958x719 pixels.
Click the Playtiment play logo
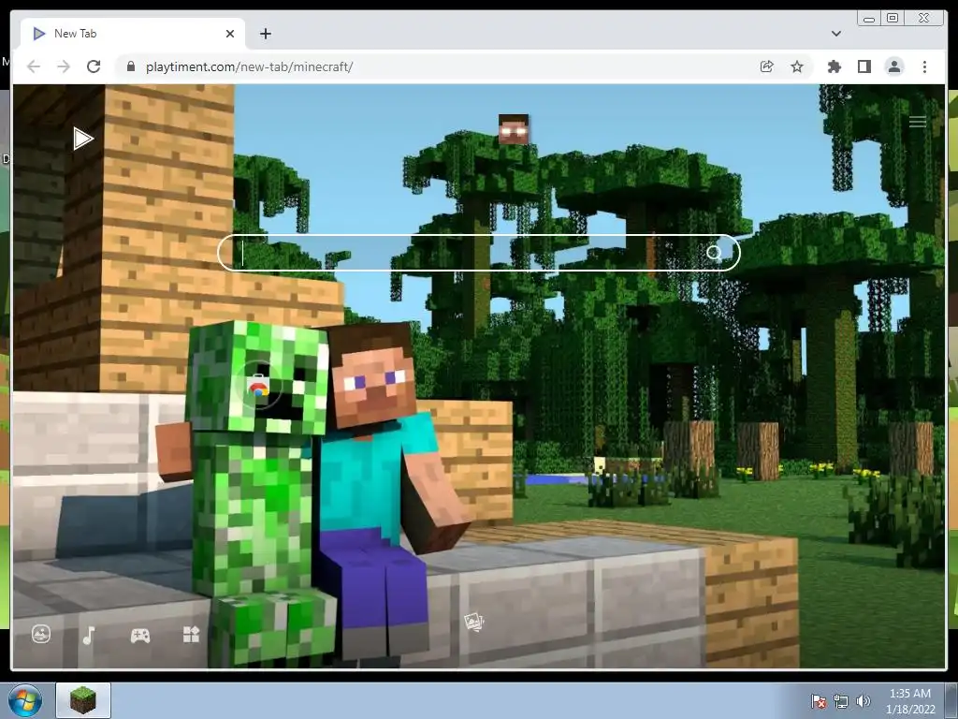(x=83, y=139)
